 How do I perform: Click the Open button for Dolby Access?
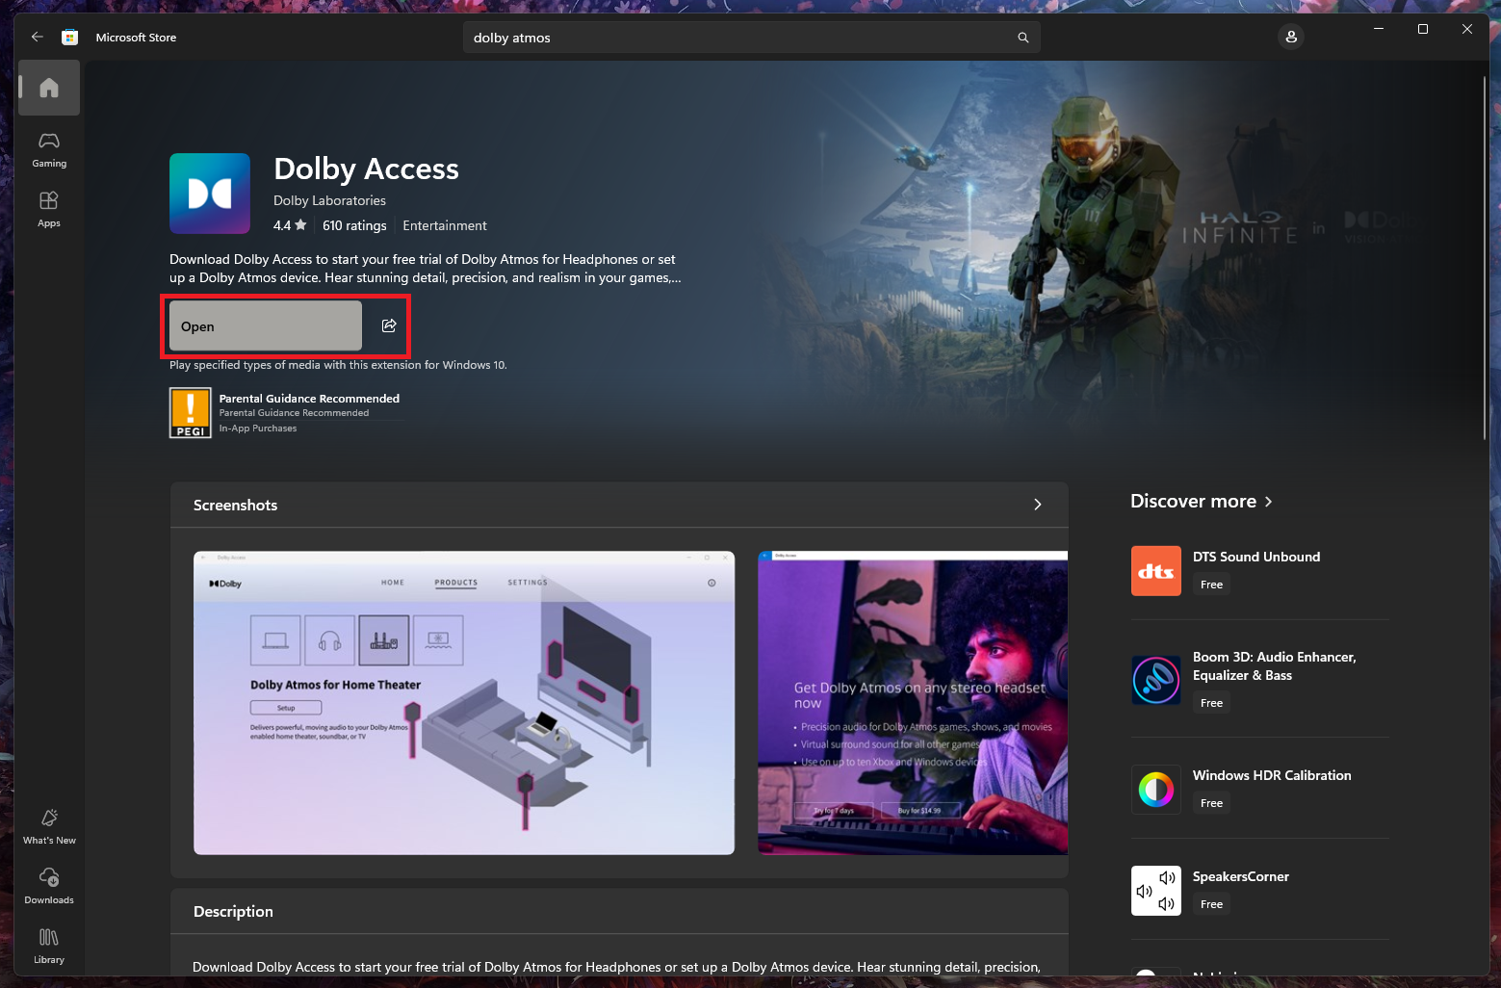coord(266,326)
